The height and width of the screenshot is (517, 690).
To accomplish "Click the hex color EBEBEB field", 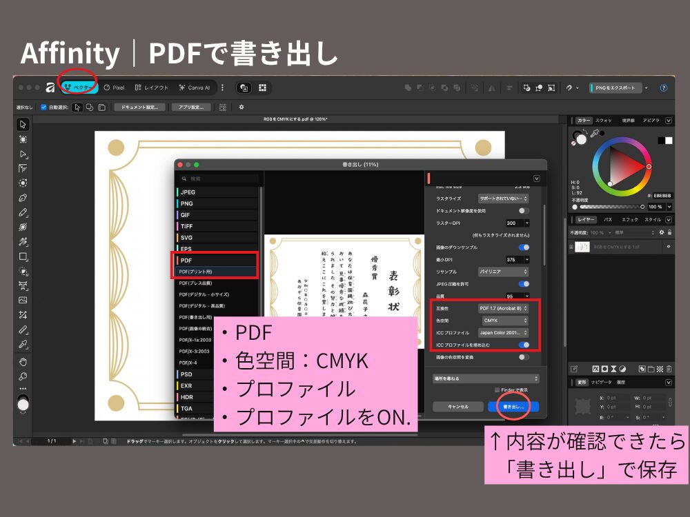I will click(662, 195).
